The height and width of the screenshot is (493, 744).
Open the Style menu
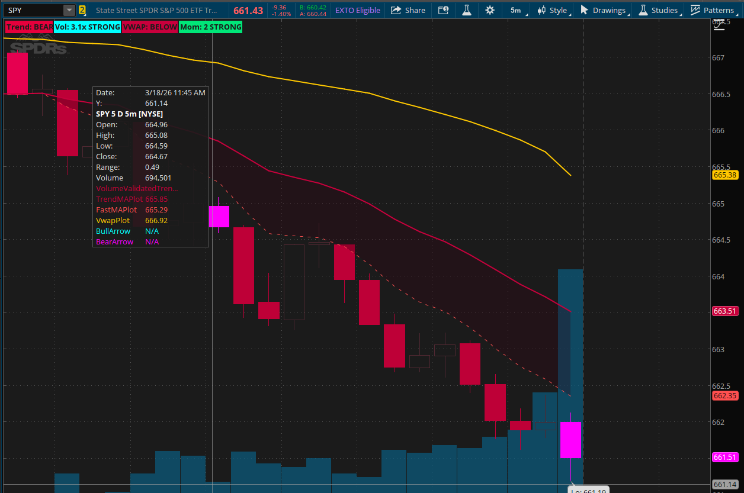(552, 10)
